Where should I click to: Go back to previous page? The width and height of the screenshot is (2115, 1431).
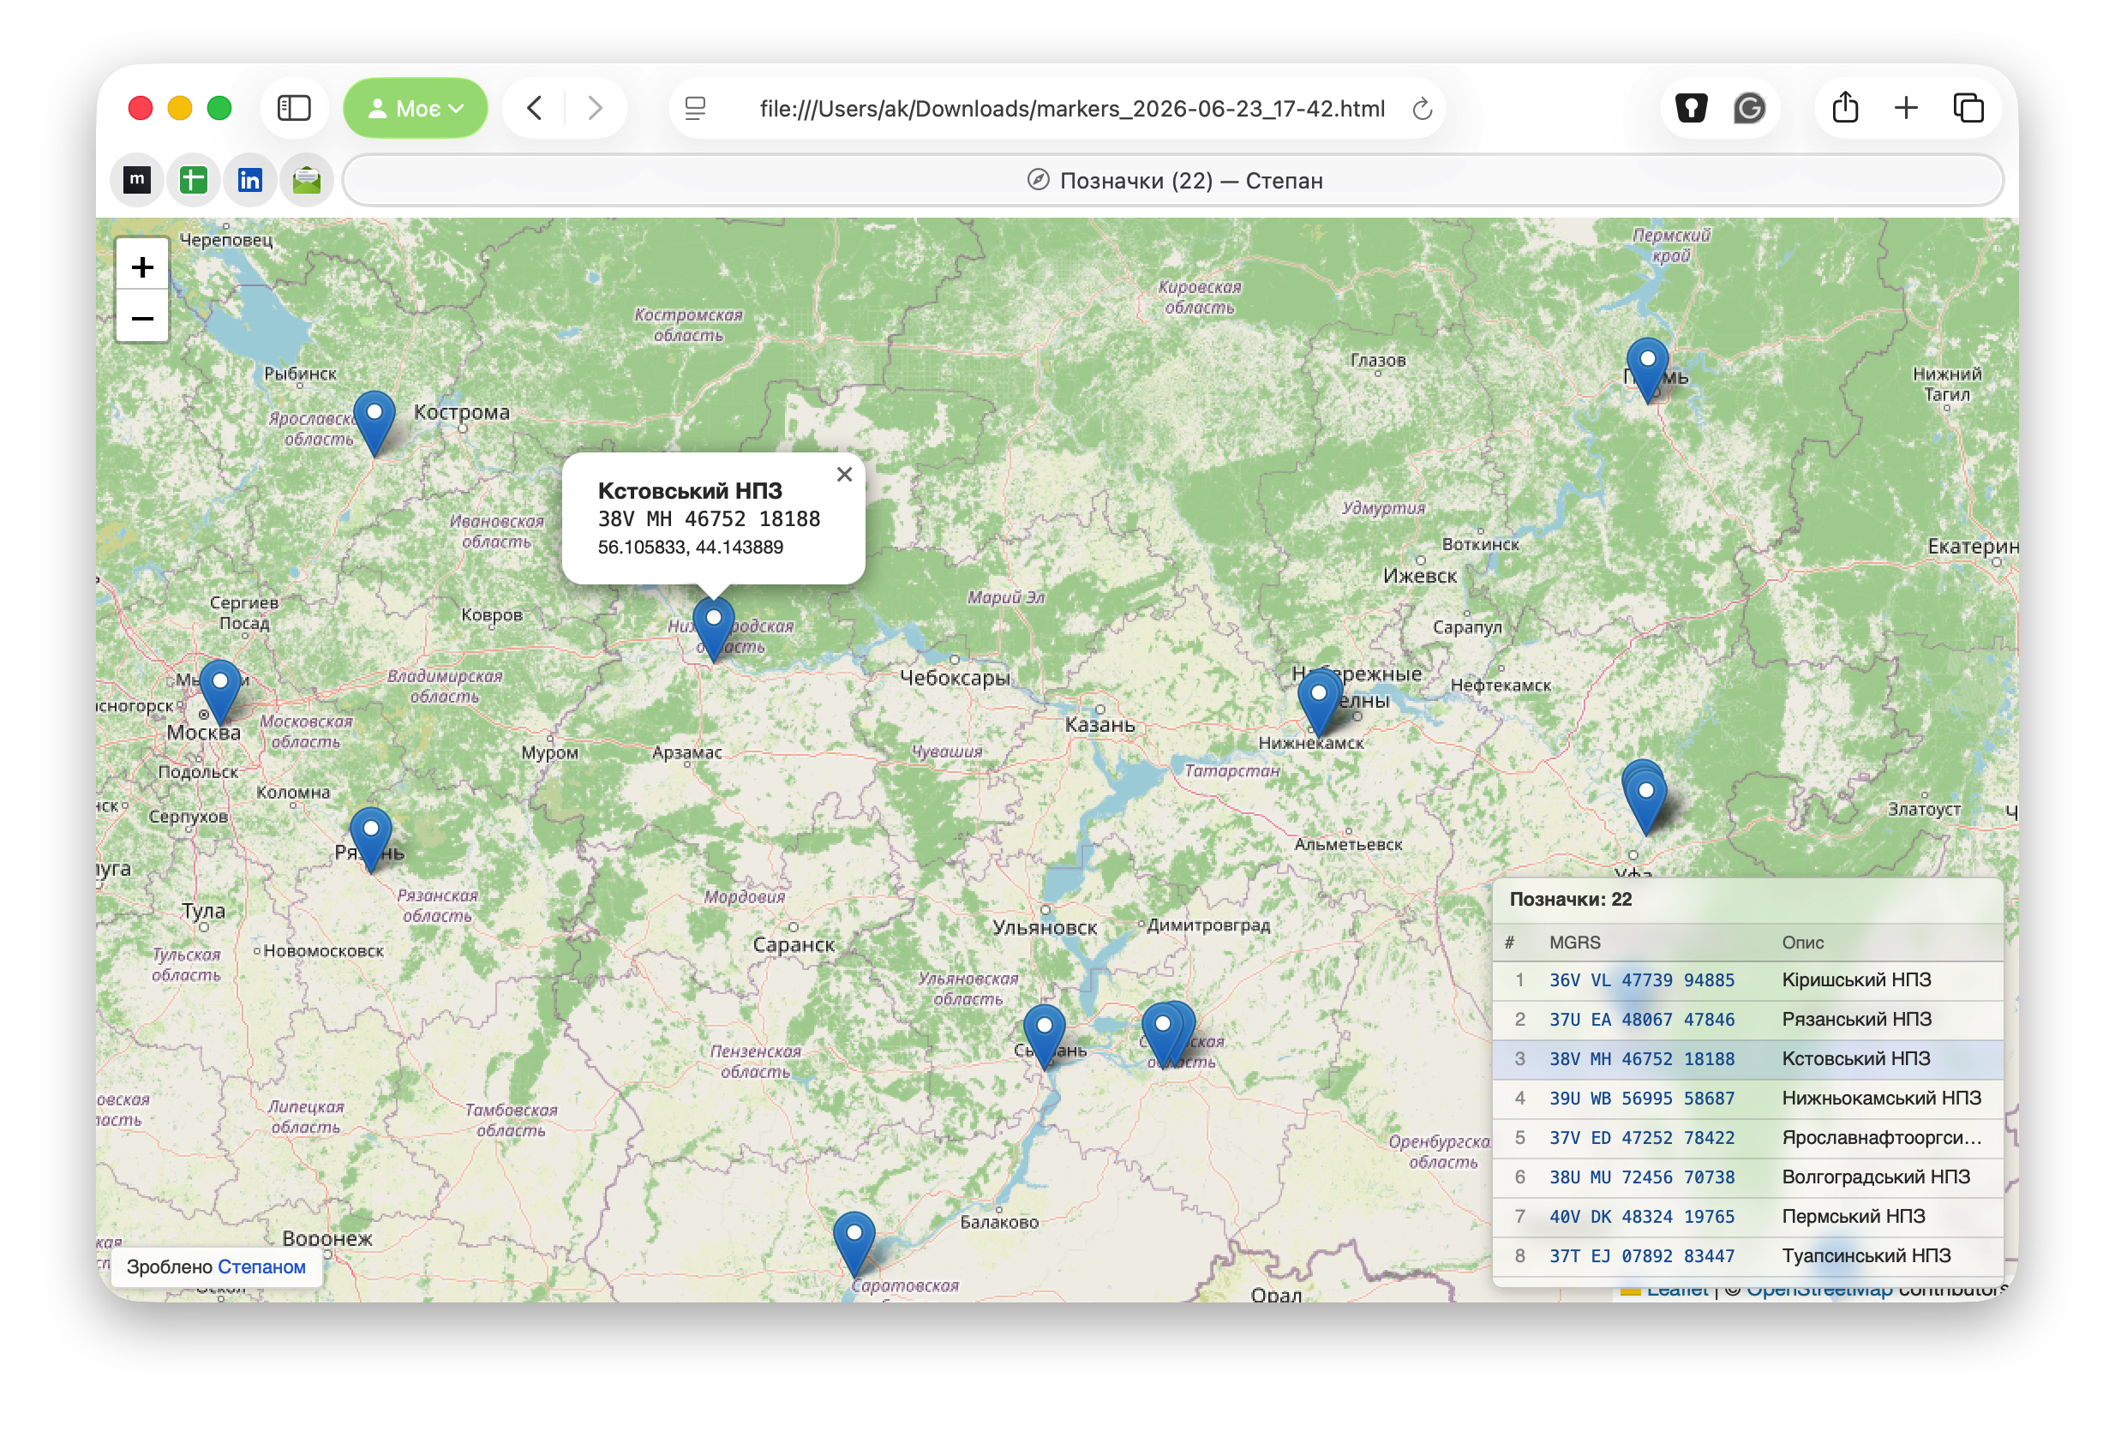(x=535, y=108)
